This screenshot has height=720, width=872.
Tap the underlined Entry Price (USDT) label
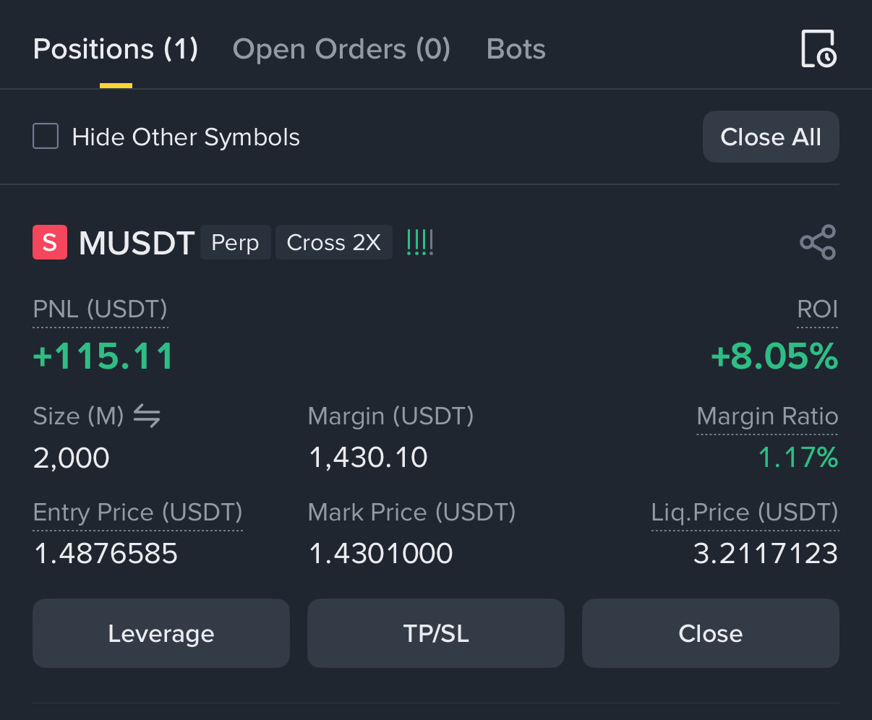[138, 513]
